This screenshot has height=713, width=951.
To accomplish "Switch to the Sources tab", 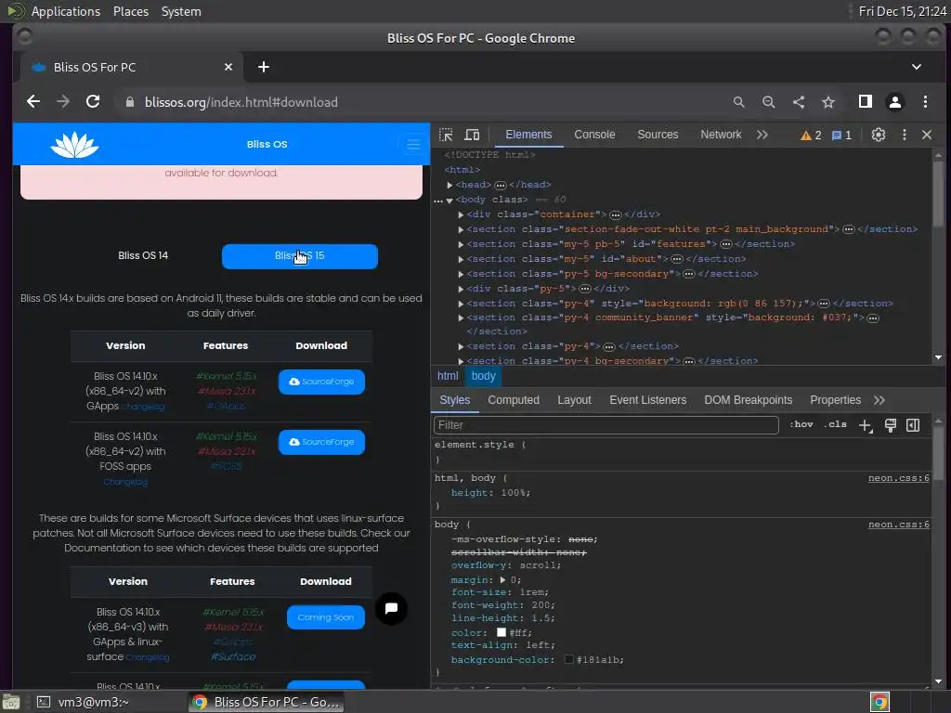I will (x=658, y=135).
